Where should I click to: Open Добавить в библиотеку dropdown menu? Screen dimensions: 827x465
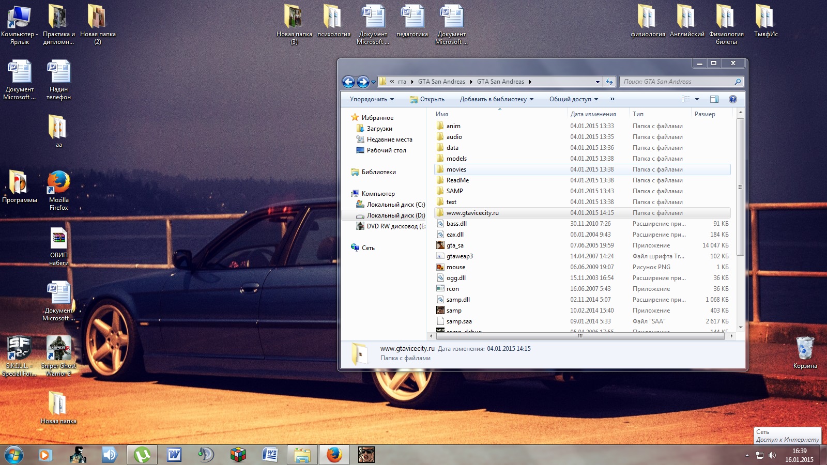496,99
